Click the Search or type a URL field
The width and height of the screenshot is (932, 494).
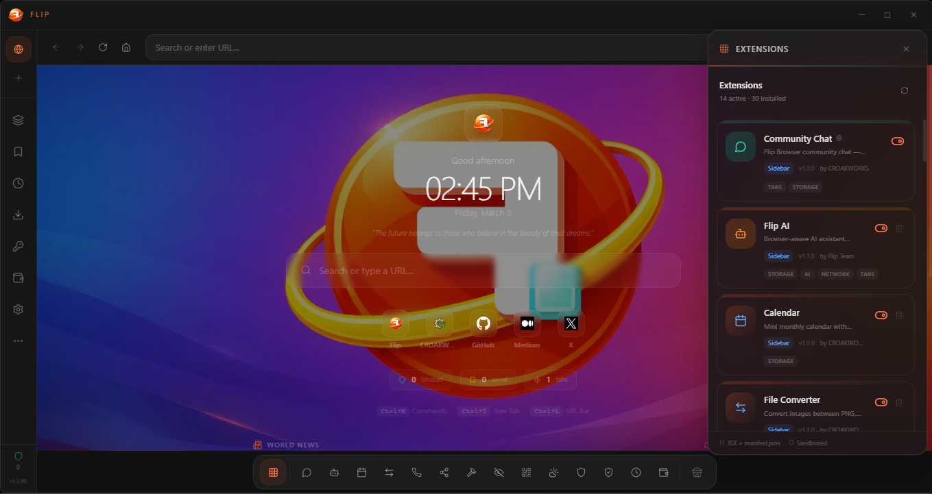(x=483, y=270)
